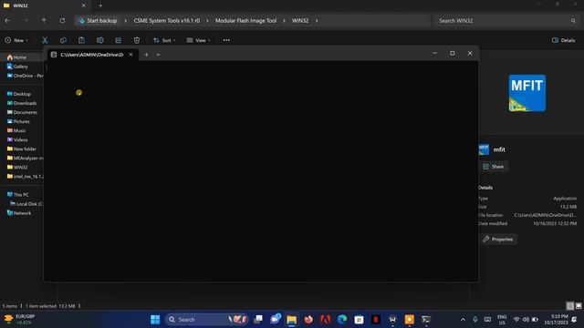Viewport: 584px width, 328px height.
Task: Select the terminal tab C:\Users\ADMIN\OneDrive
Action: pos(92,55)
